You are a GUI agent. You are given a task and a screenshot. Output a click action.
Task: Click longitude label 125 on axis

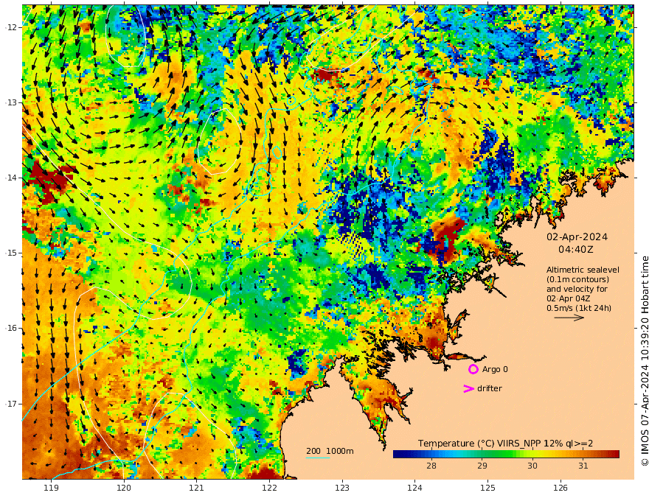(488, 488)
